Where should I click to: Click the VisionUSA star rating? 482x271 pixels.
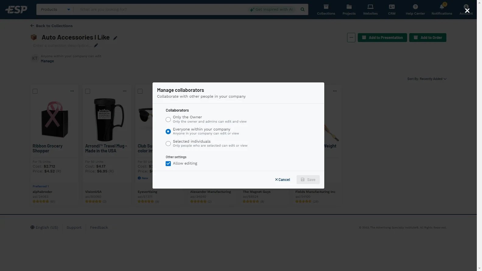[x=93, y=201]
